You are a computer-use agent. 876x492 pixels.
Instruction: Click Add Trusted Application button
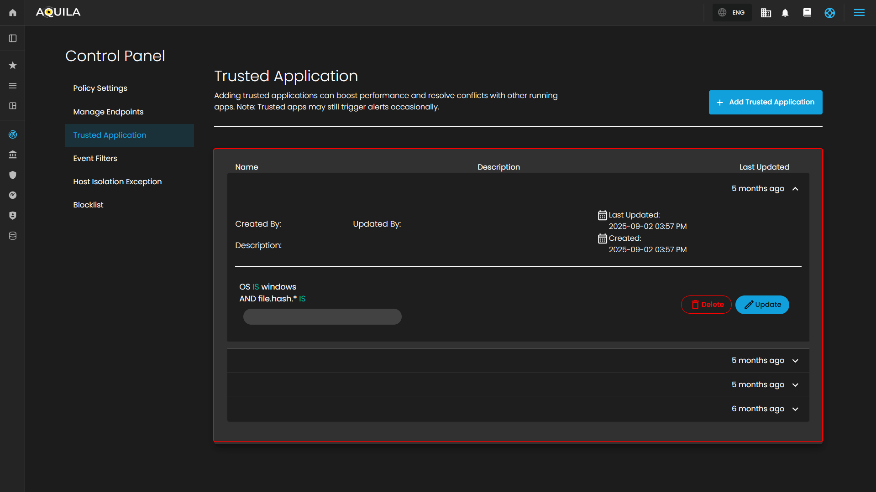click(x=765, y=102)
